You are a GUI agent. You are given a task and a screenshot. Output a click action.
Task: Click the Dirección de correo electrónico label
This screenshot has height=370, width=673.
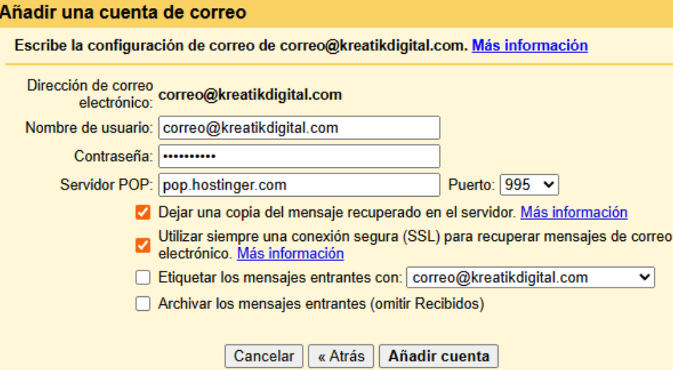point(90,94)
